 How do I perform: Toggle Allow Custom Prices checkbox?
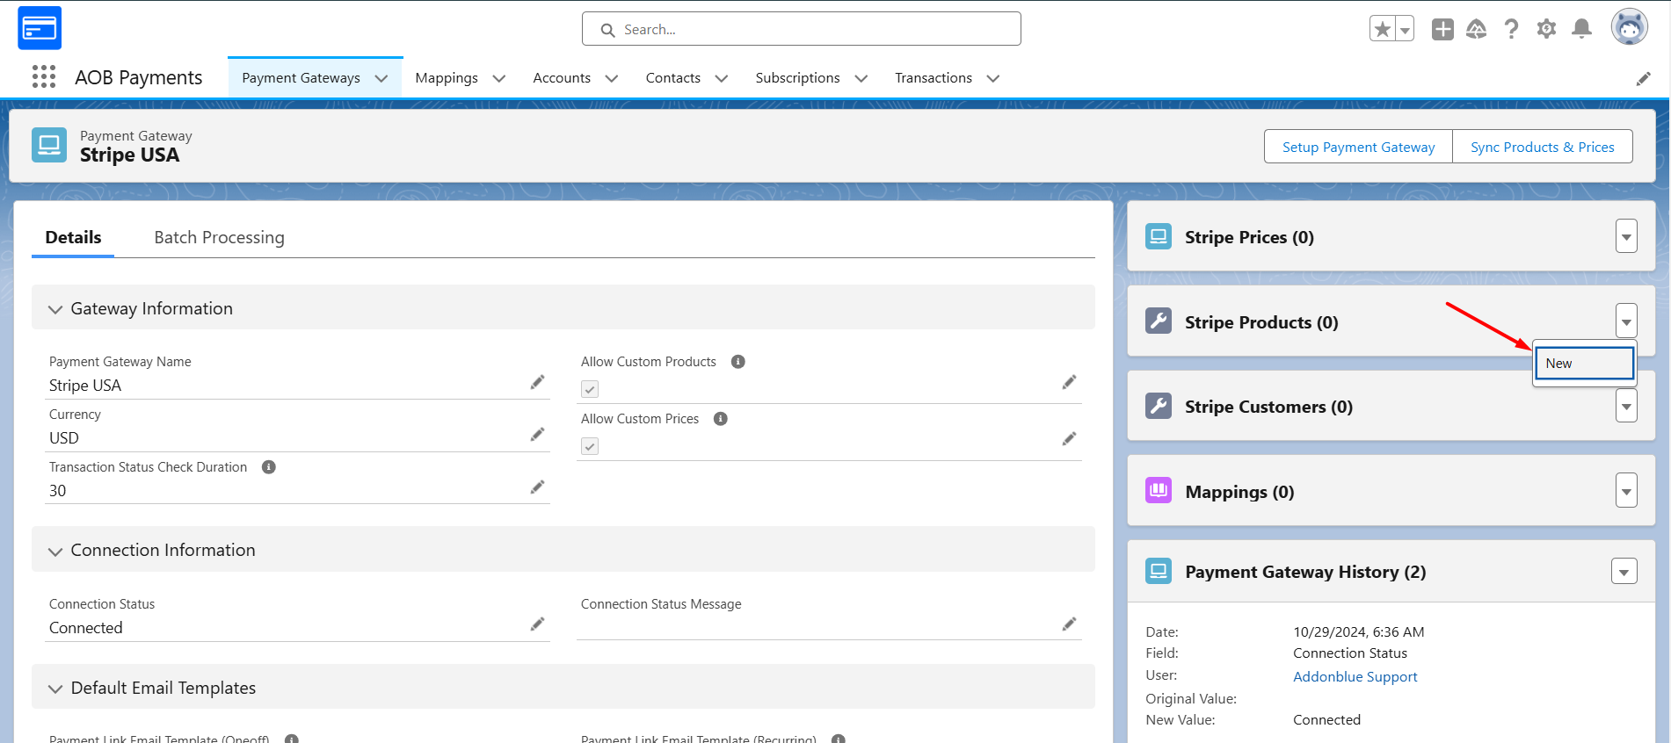(590, 446)
